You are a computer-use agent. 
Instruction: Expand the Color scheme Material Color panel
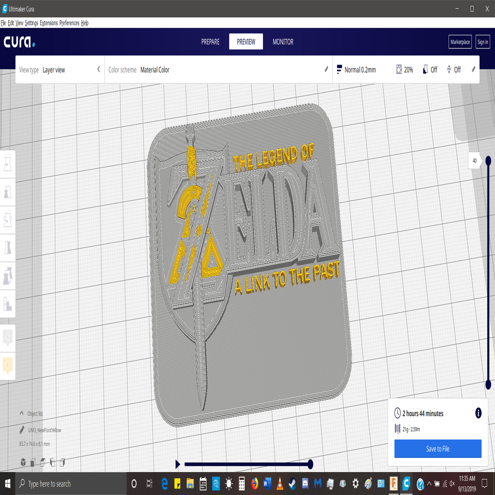[218, 70]
